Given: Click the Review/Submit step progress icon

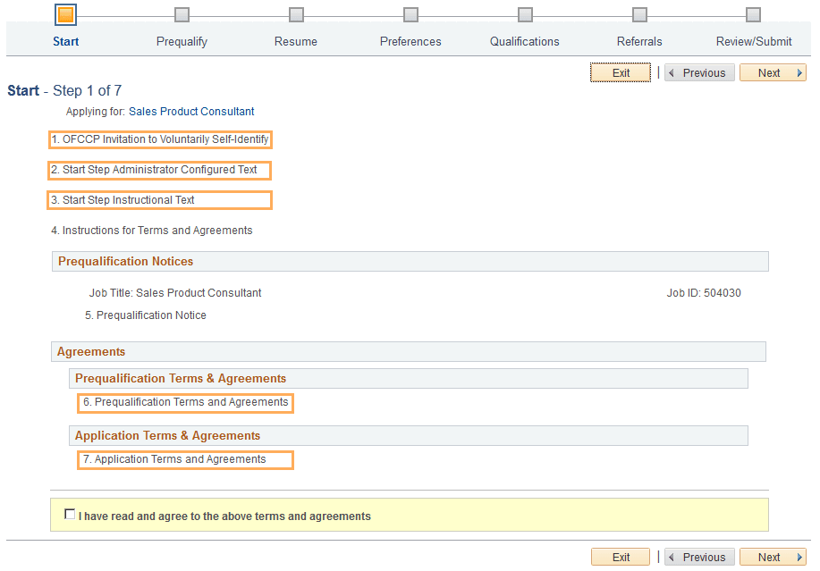Looking at the screenshot, I should 754,14.
